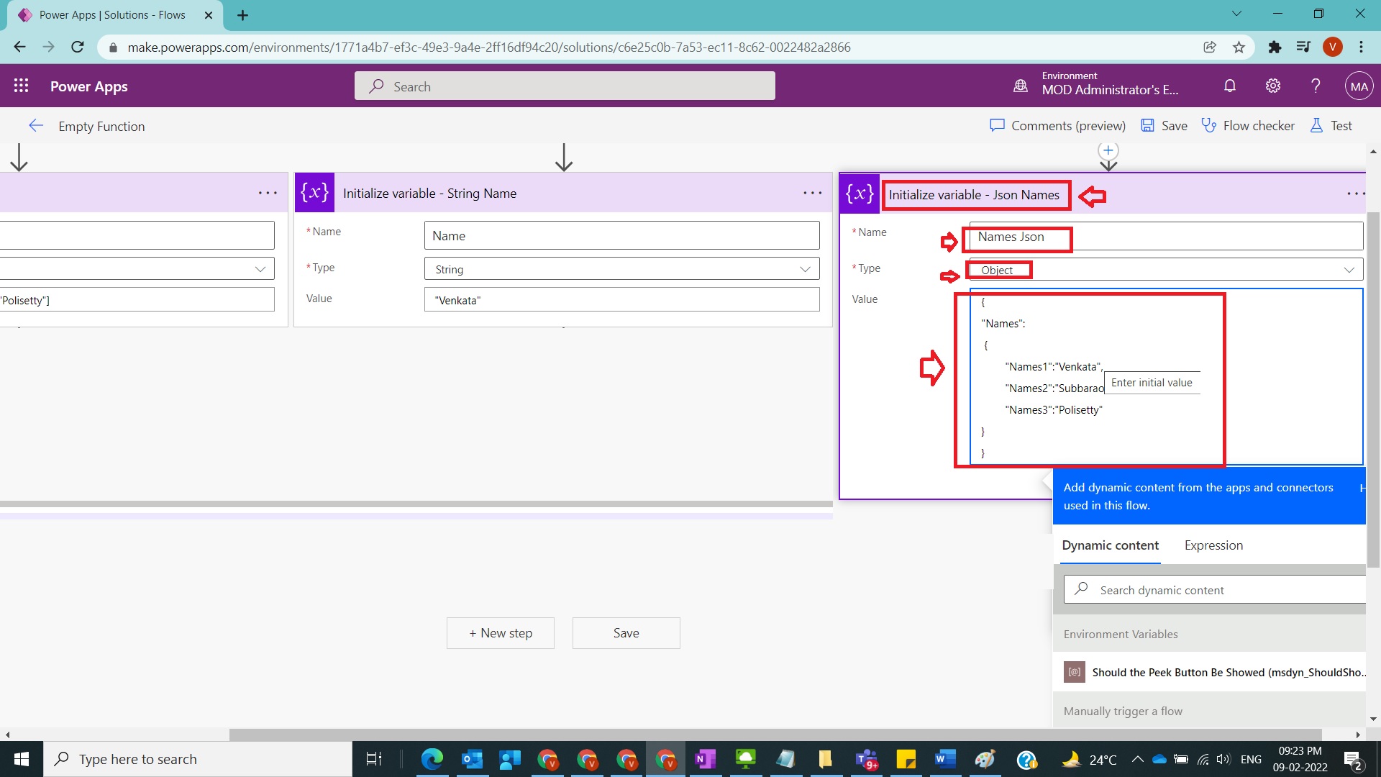Select the Dynamic content tab
This screenshot has width=1381, height=777.
click(x=1110, y=545)
